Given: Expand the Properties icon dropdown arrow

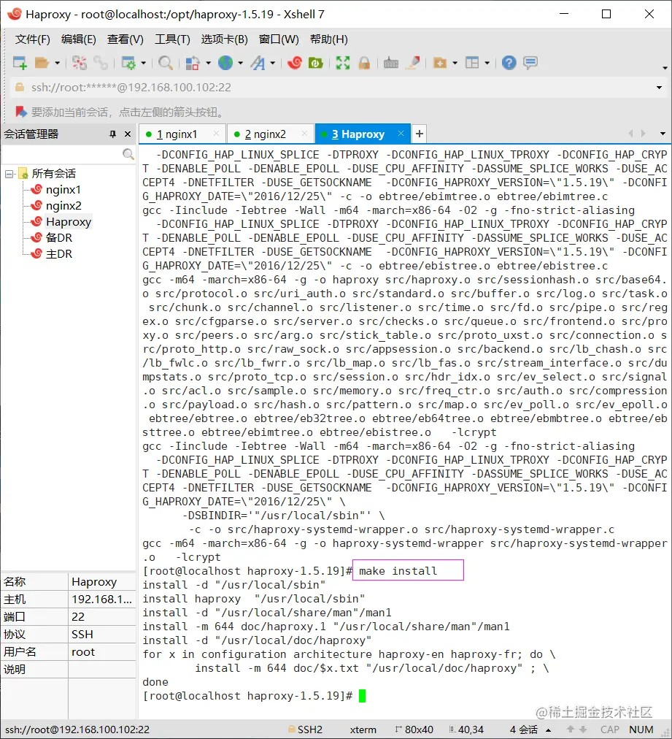Looking at the screenshot, I should tap(143, 63).
